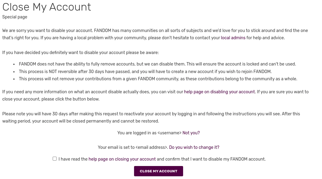Image resolution: width=322 pixels, height=179 pixels.
Task: Click 'Your email is set to' text
Action: (116, 148)
